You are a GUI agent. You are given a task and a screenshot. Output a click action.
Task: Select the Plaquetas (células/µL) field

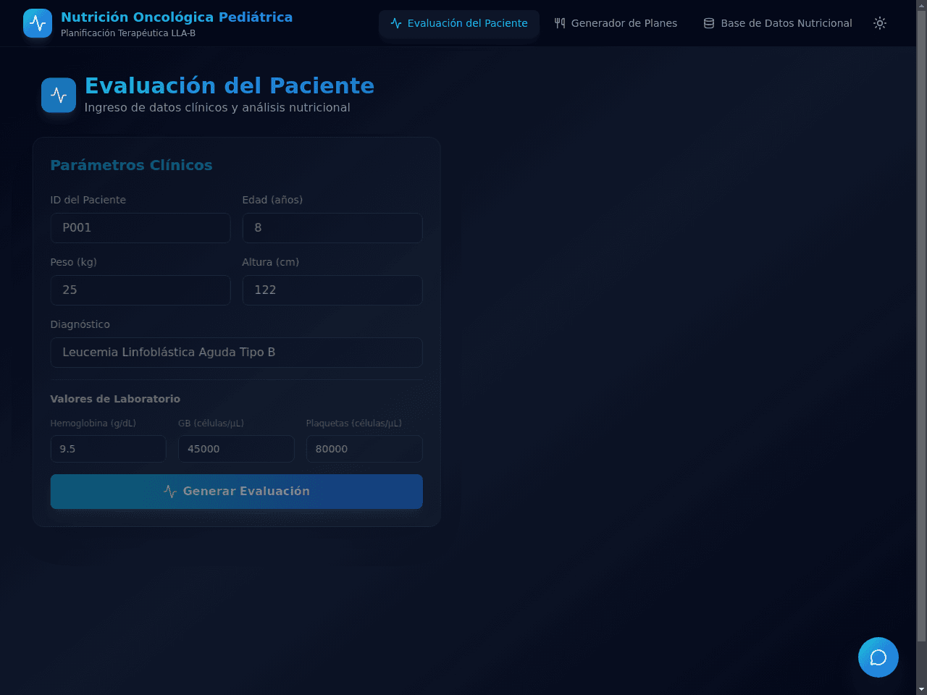click(x=364, y=449)
